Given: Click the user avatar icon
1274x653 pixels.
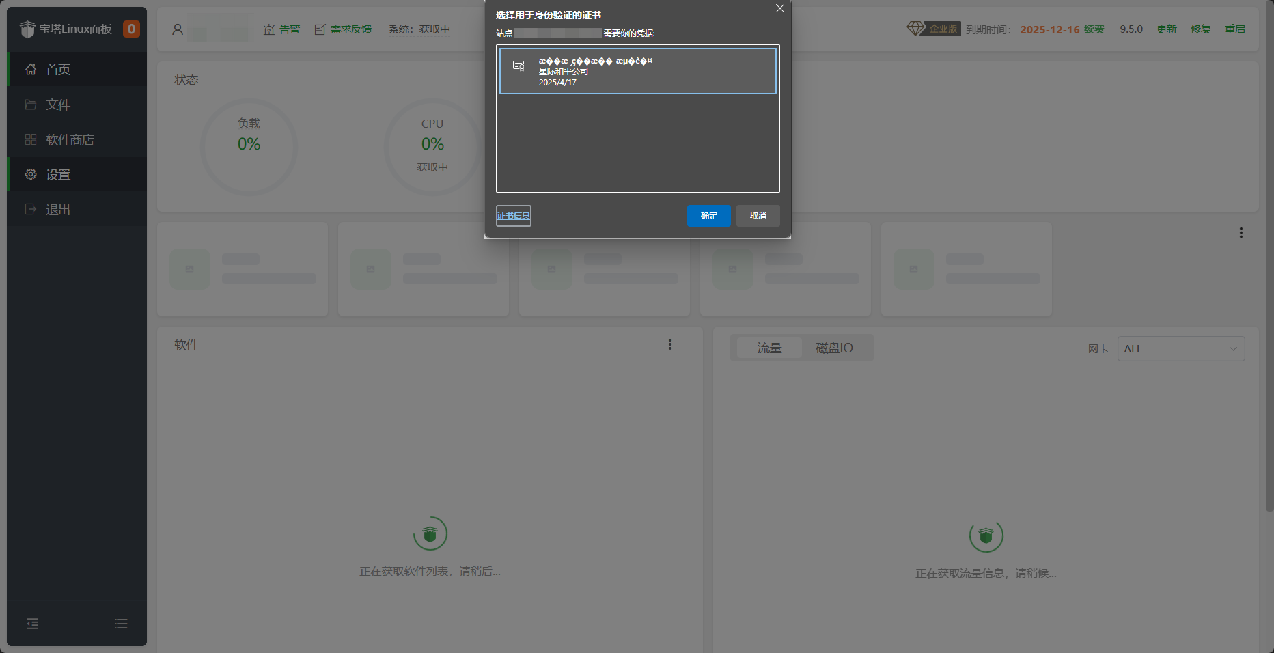Looking at the screenshot, I should [177, 29].
